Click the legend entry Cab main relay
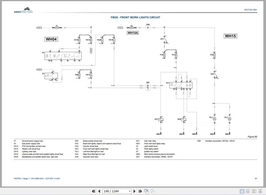Screen dimensions: 266x195 [x=150, y=141]
